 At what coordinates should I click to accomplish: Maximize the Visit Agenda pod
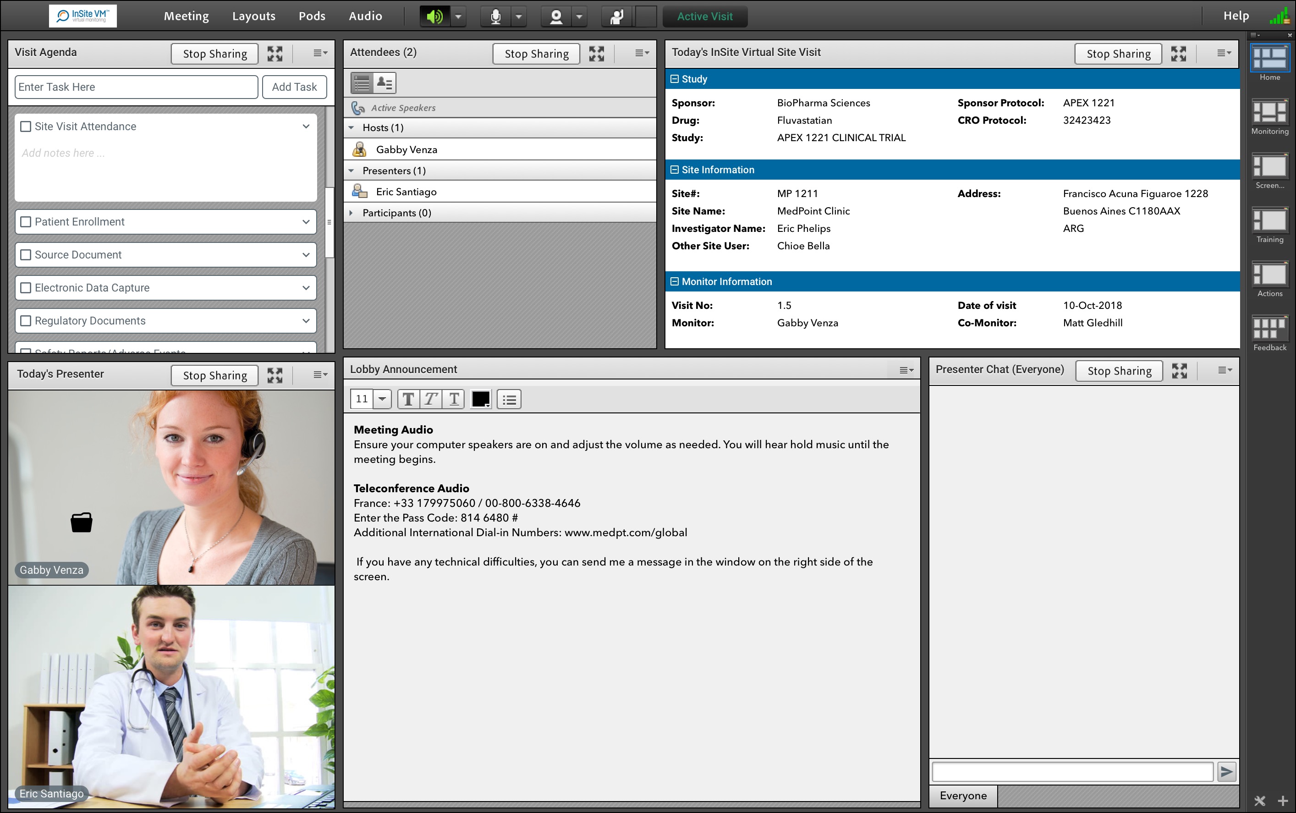[275, 53]
